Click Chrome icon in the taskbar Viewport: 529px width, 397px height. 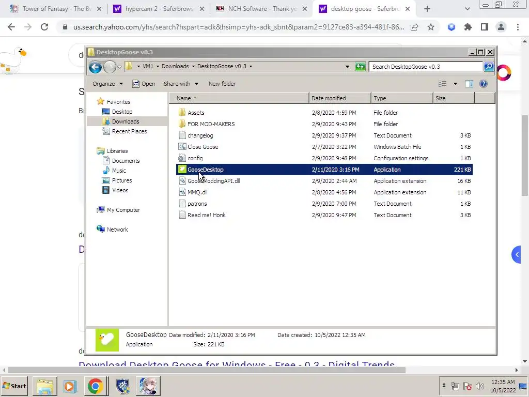click(x=95, y=386)
